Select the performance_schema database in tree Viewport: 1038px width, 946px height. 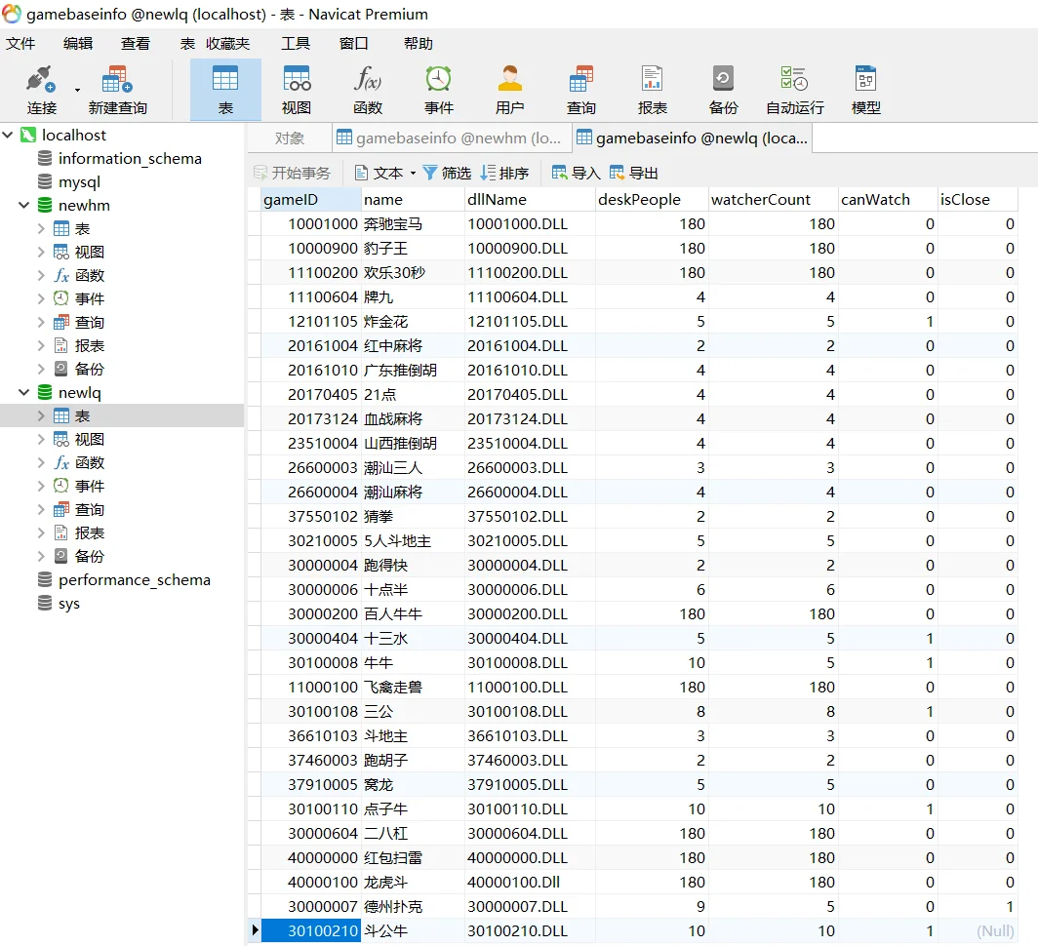(x=134, y=580)
